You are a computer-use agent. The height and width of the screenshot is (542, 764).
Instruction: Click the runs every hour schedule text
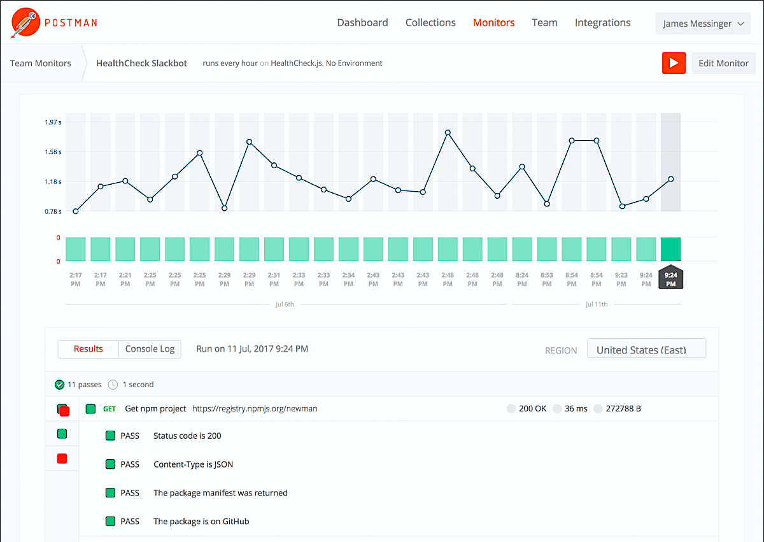click(x=230, y=63)
